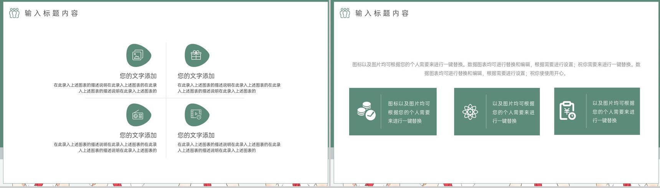
Task: Click description text below gift icon heading
Action: (229, 88)
